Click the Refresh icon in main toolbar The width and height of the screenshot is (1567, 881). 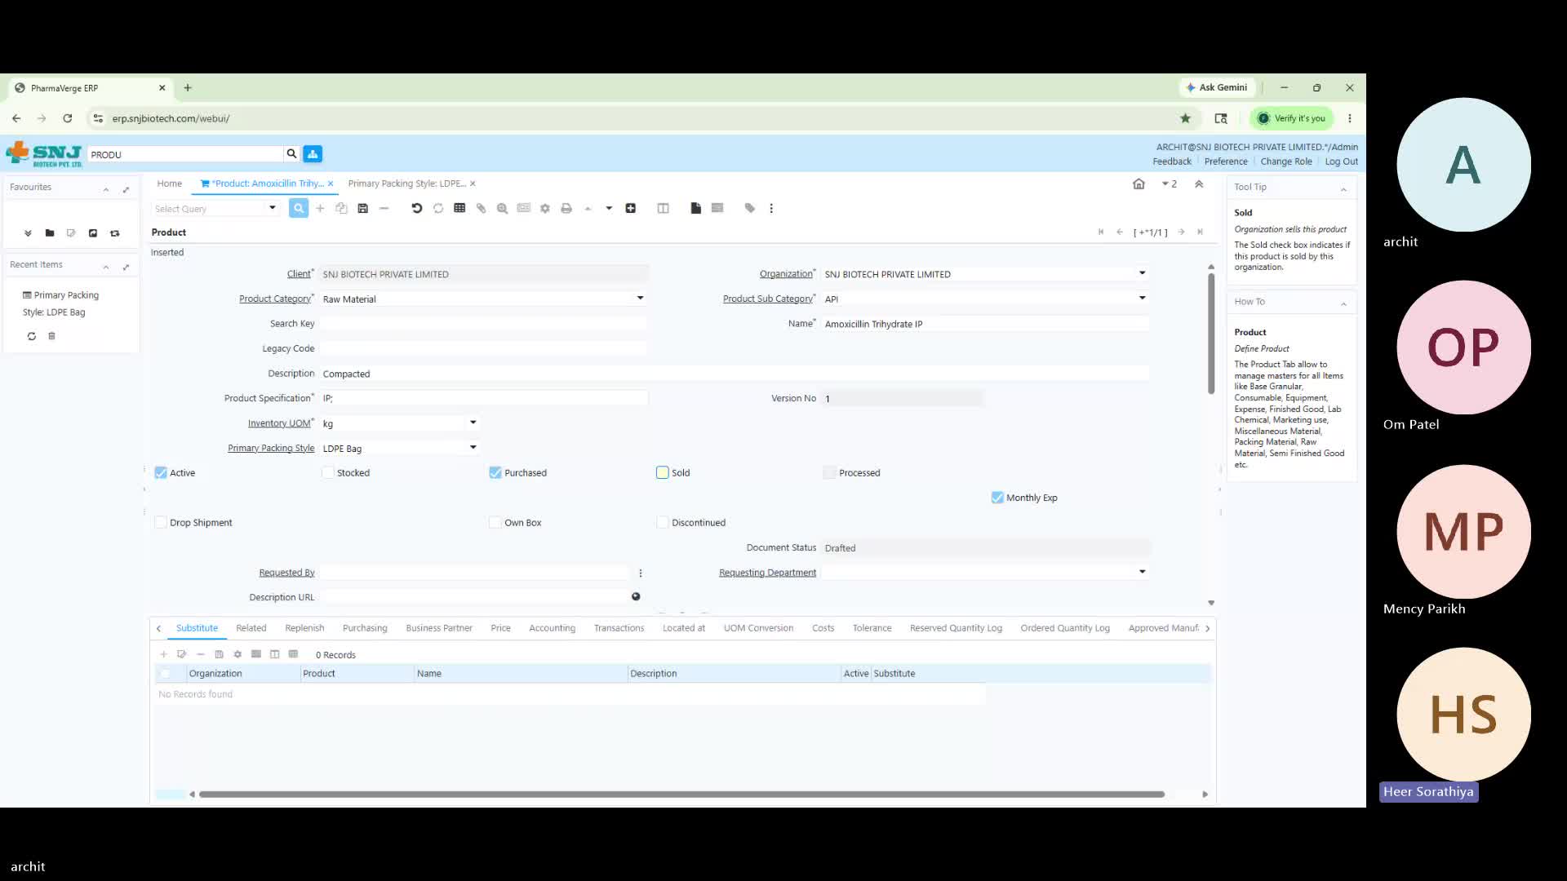pyautogui.click(x=438, y=208)
